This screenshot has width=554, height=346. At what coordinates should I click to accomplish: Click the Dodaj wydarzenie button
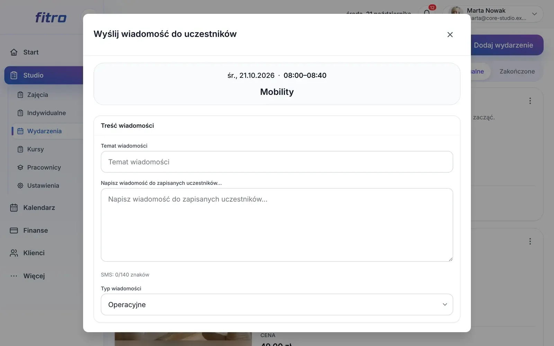point(507,45)
